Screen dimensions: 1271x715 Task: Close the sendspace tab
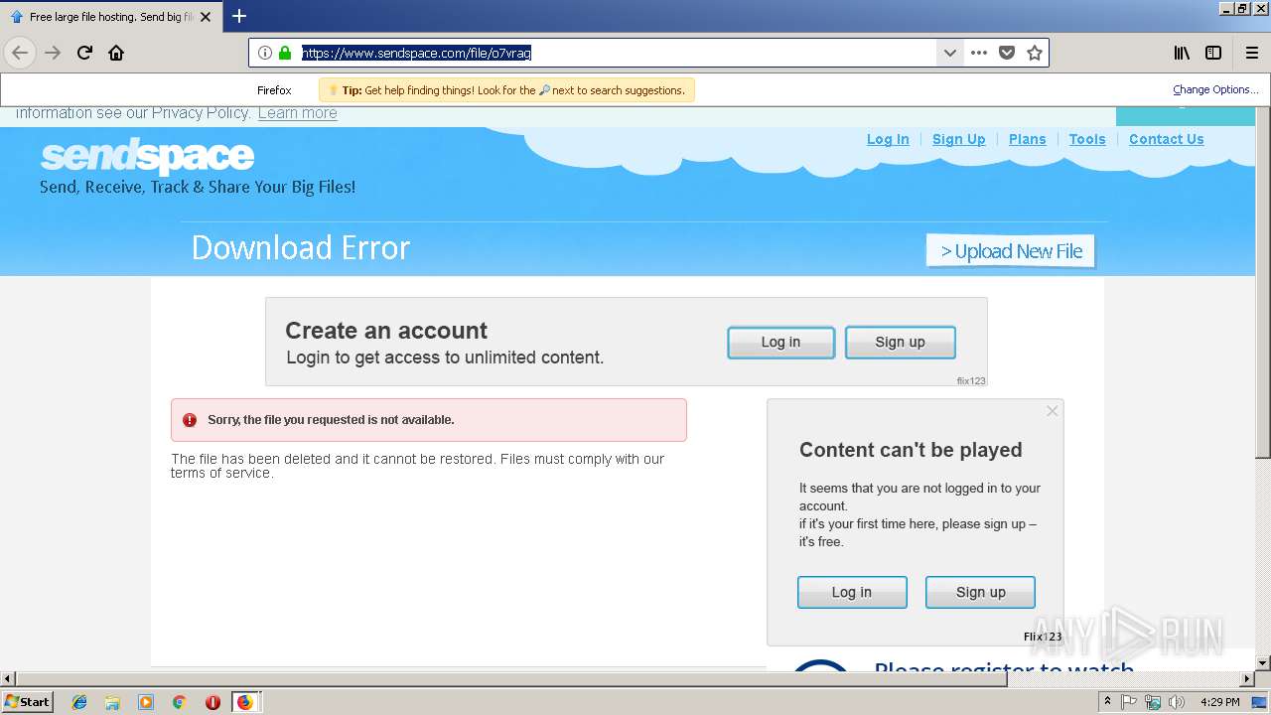click(x=206, y=17)
